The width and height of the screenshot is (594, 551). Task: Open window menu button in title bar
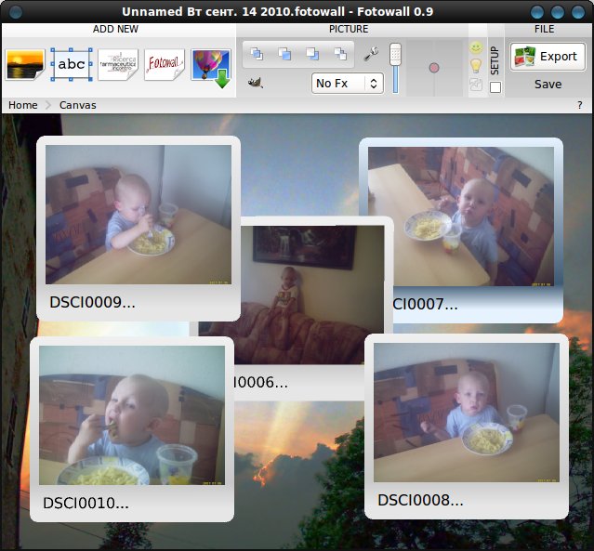tap(16, 12)
